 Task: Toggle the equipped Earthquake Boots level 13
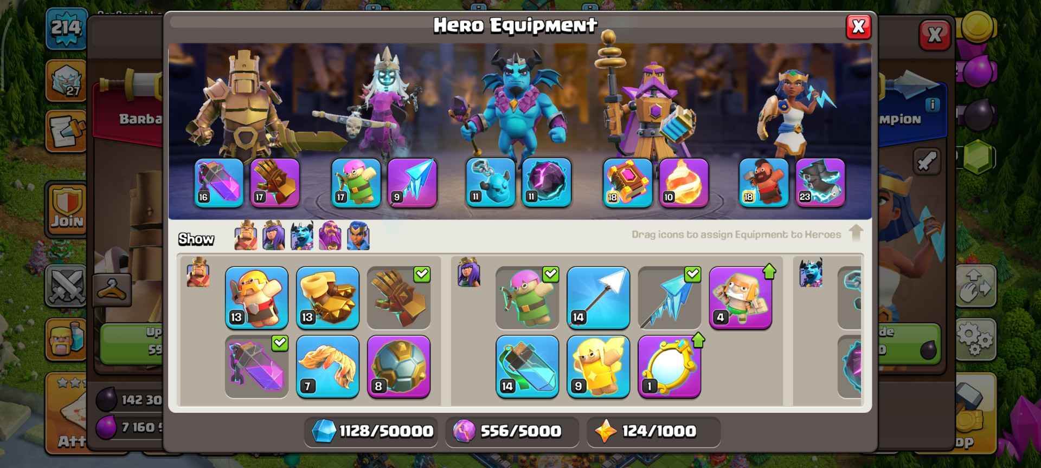coord(327,297)
